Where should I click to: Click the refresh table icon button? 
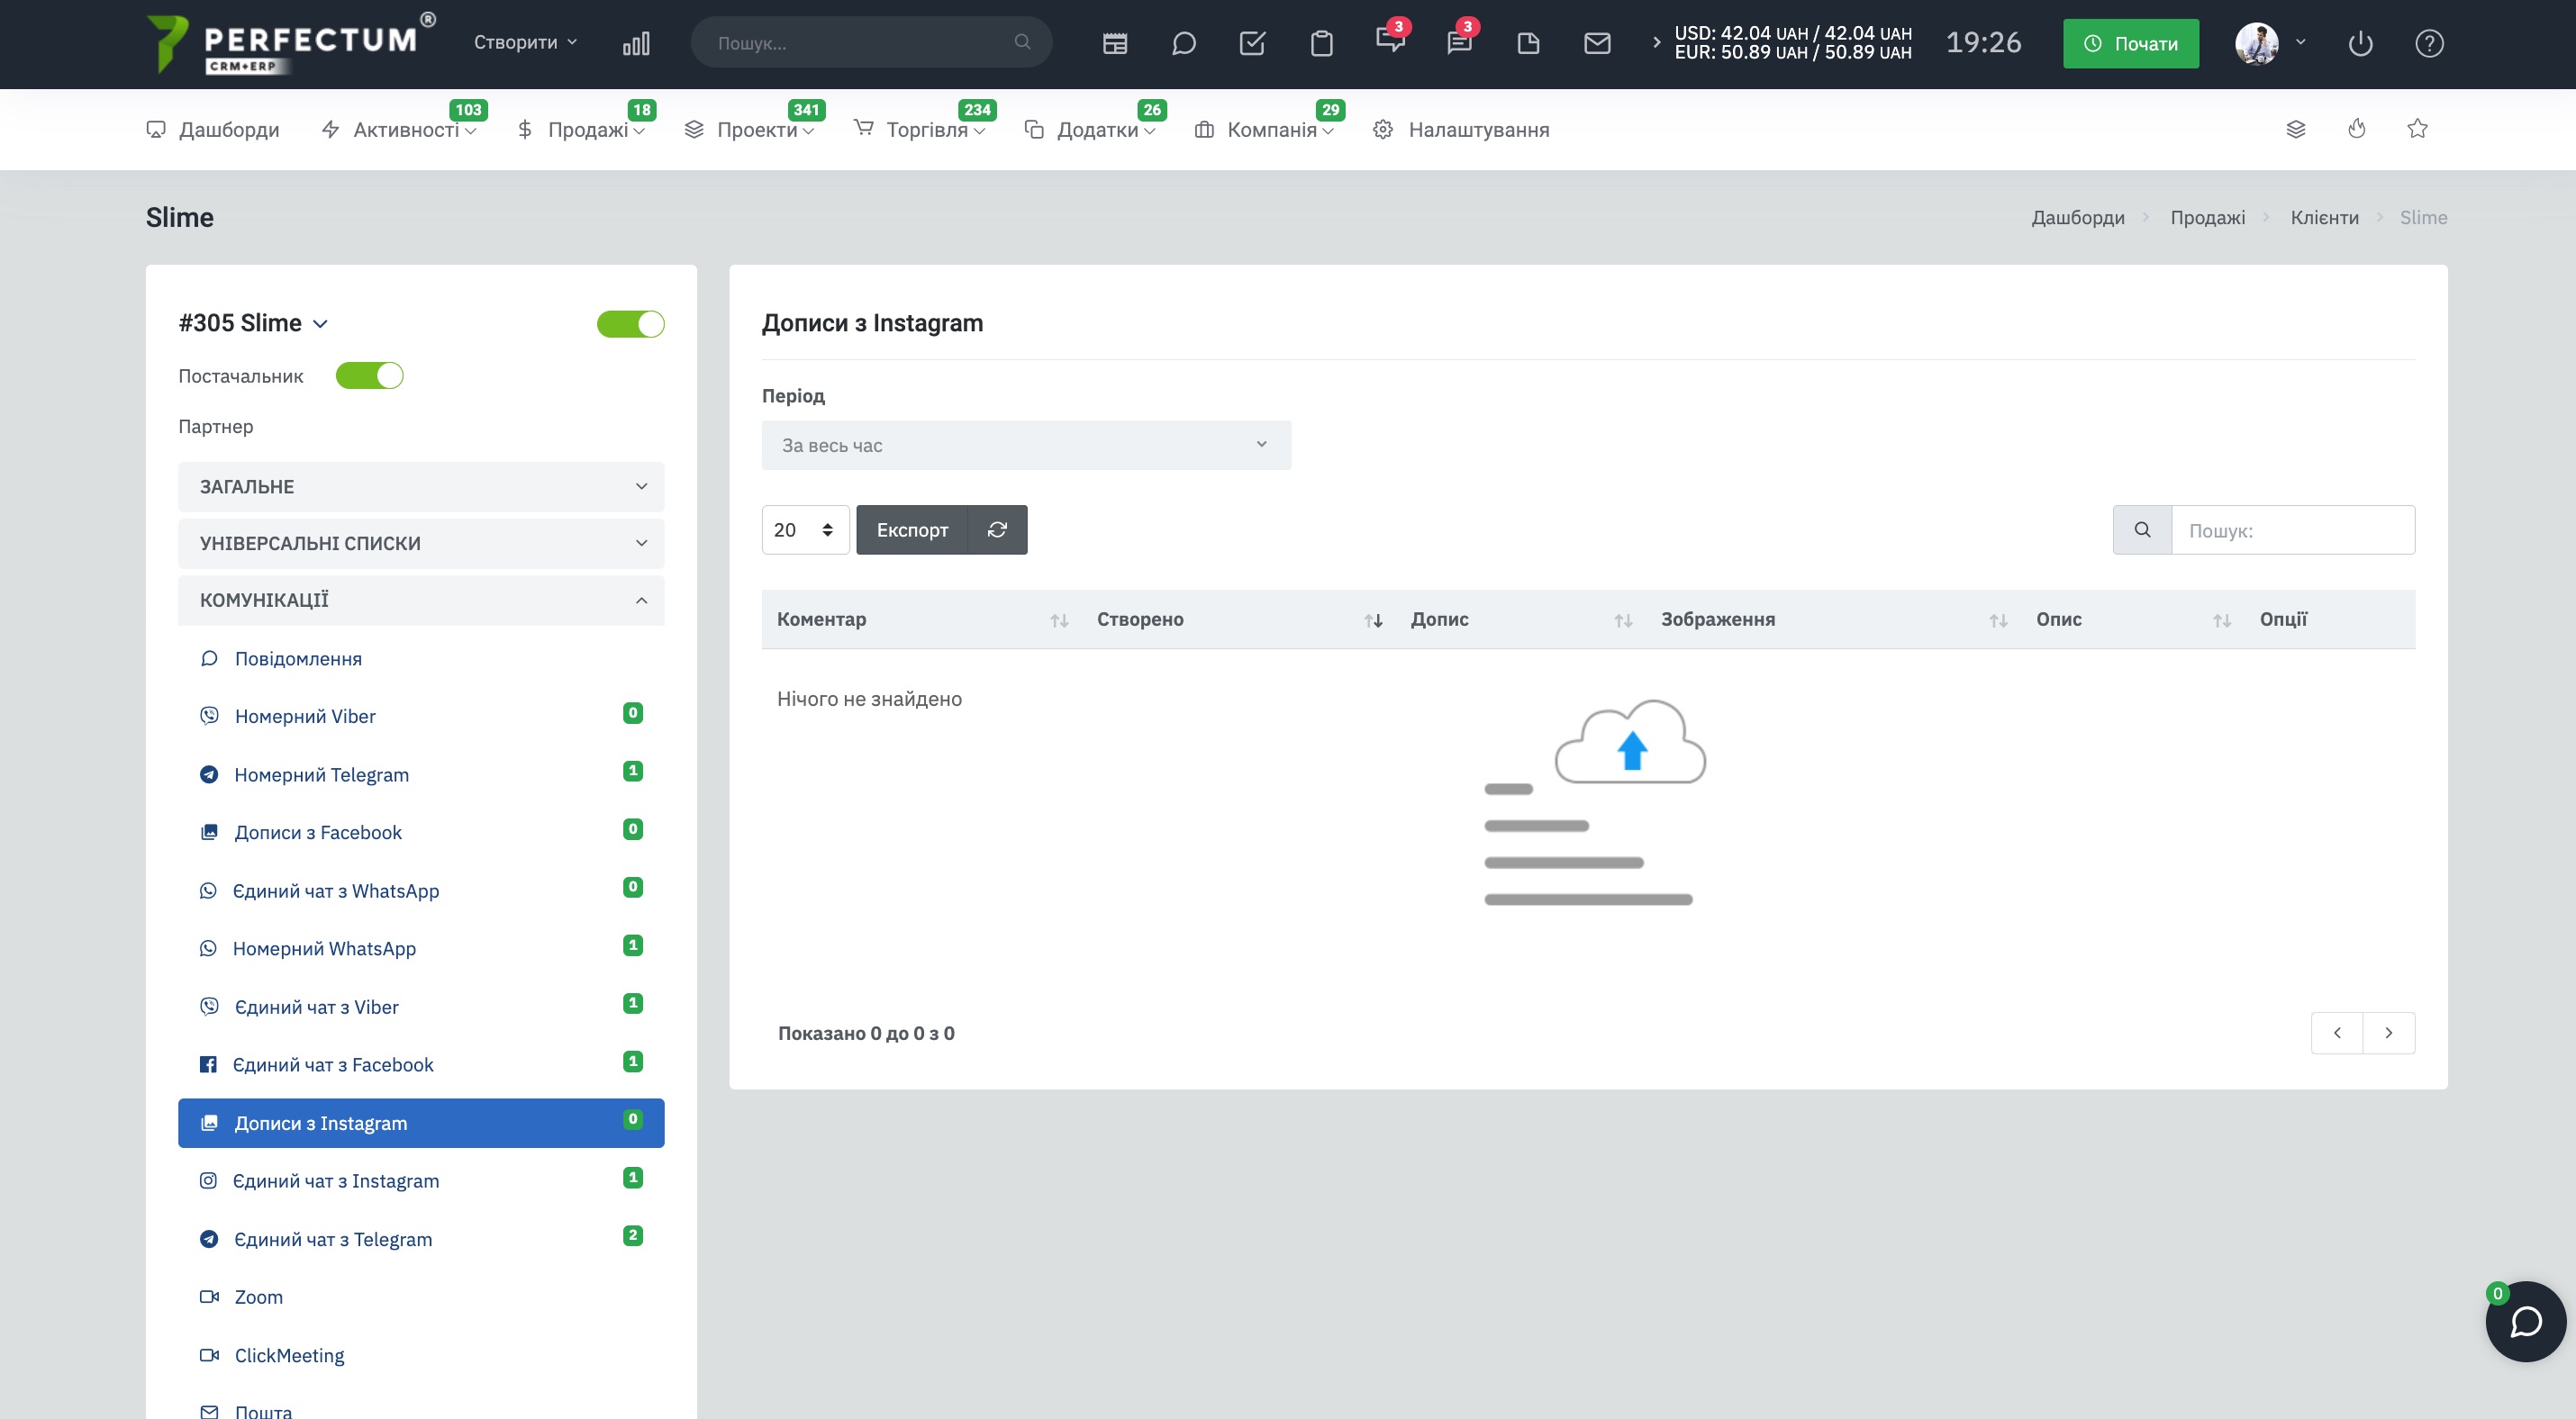pos(997,529)
